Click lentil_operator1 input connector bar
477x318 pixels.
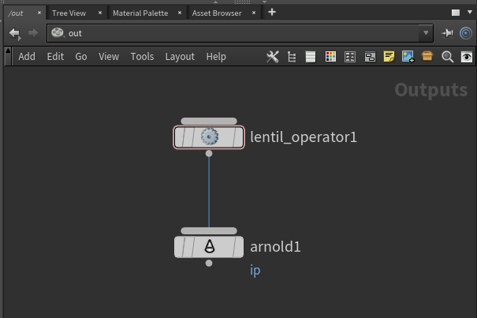(x=209, y=122)
